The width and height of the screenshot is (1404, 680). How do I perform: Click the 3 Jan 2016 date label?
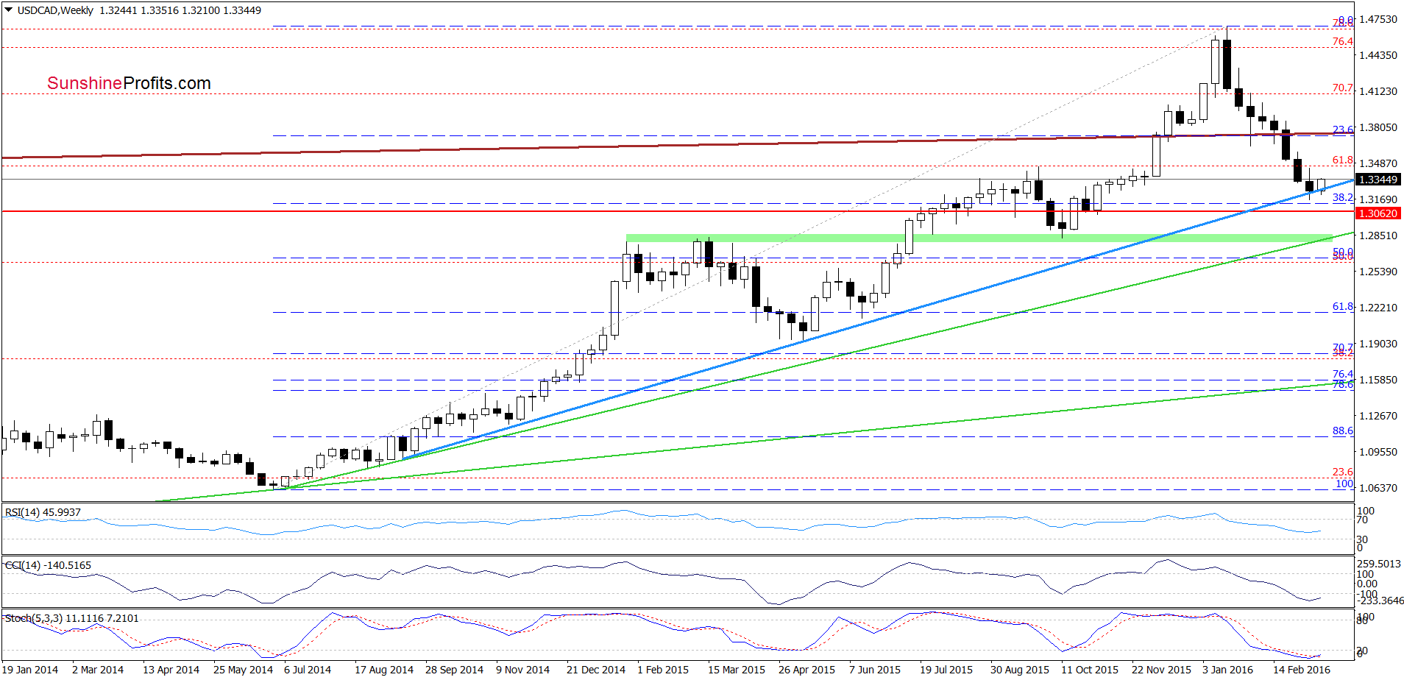(1227, 670)
